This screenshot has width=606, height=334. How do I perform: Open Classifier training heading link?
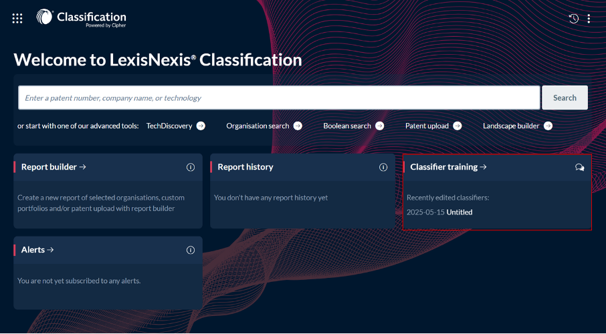click(448, 167)
